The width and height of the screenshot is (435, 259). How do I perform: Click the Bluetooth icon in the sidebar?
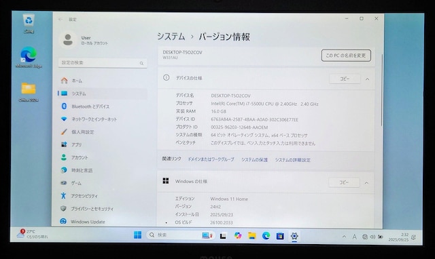point(64,106)
